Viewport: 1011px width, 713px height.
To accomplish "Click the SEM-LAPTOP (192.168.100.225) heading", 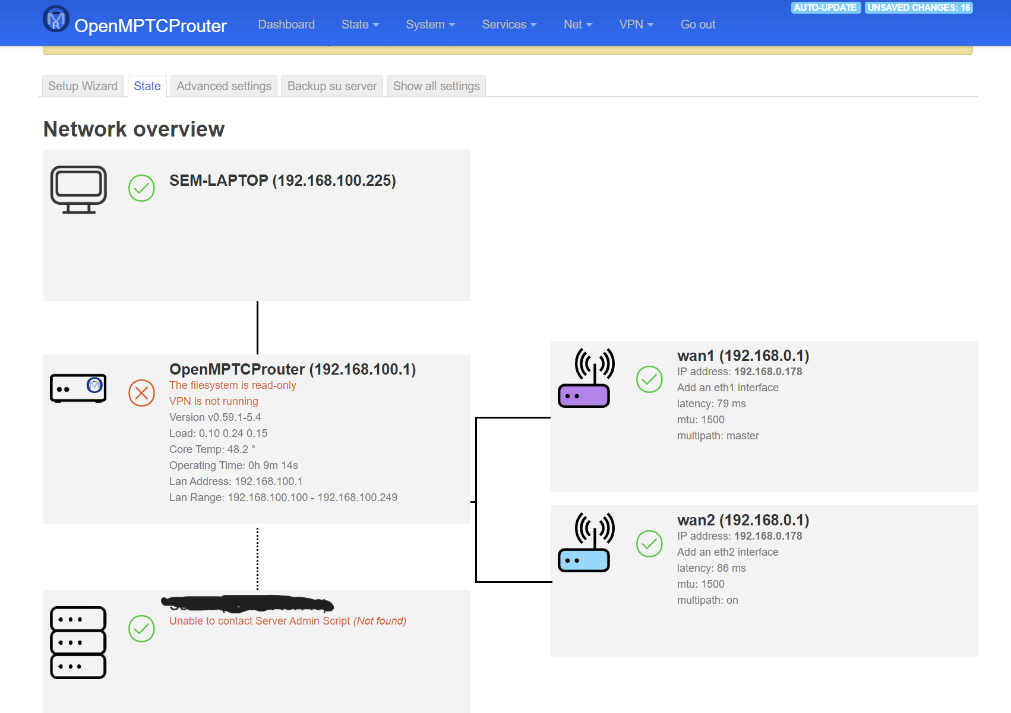I will pos(283,180).
